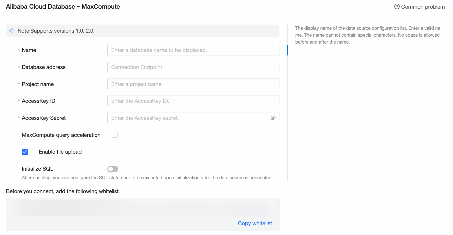Click the lightbulb note icon
The image size is (453, 235).
tap(12, 31)
